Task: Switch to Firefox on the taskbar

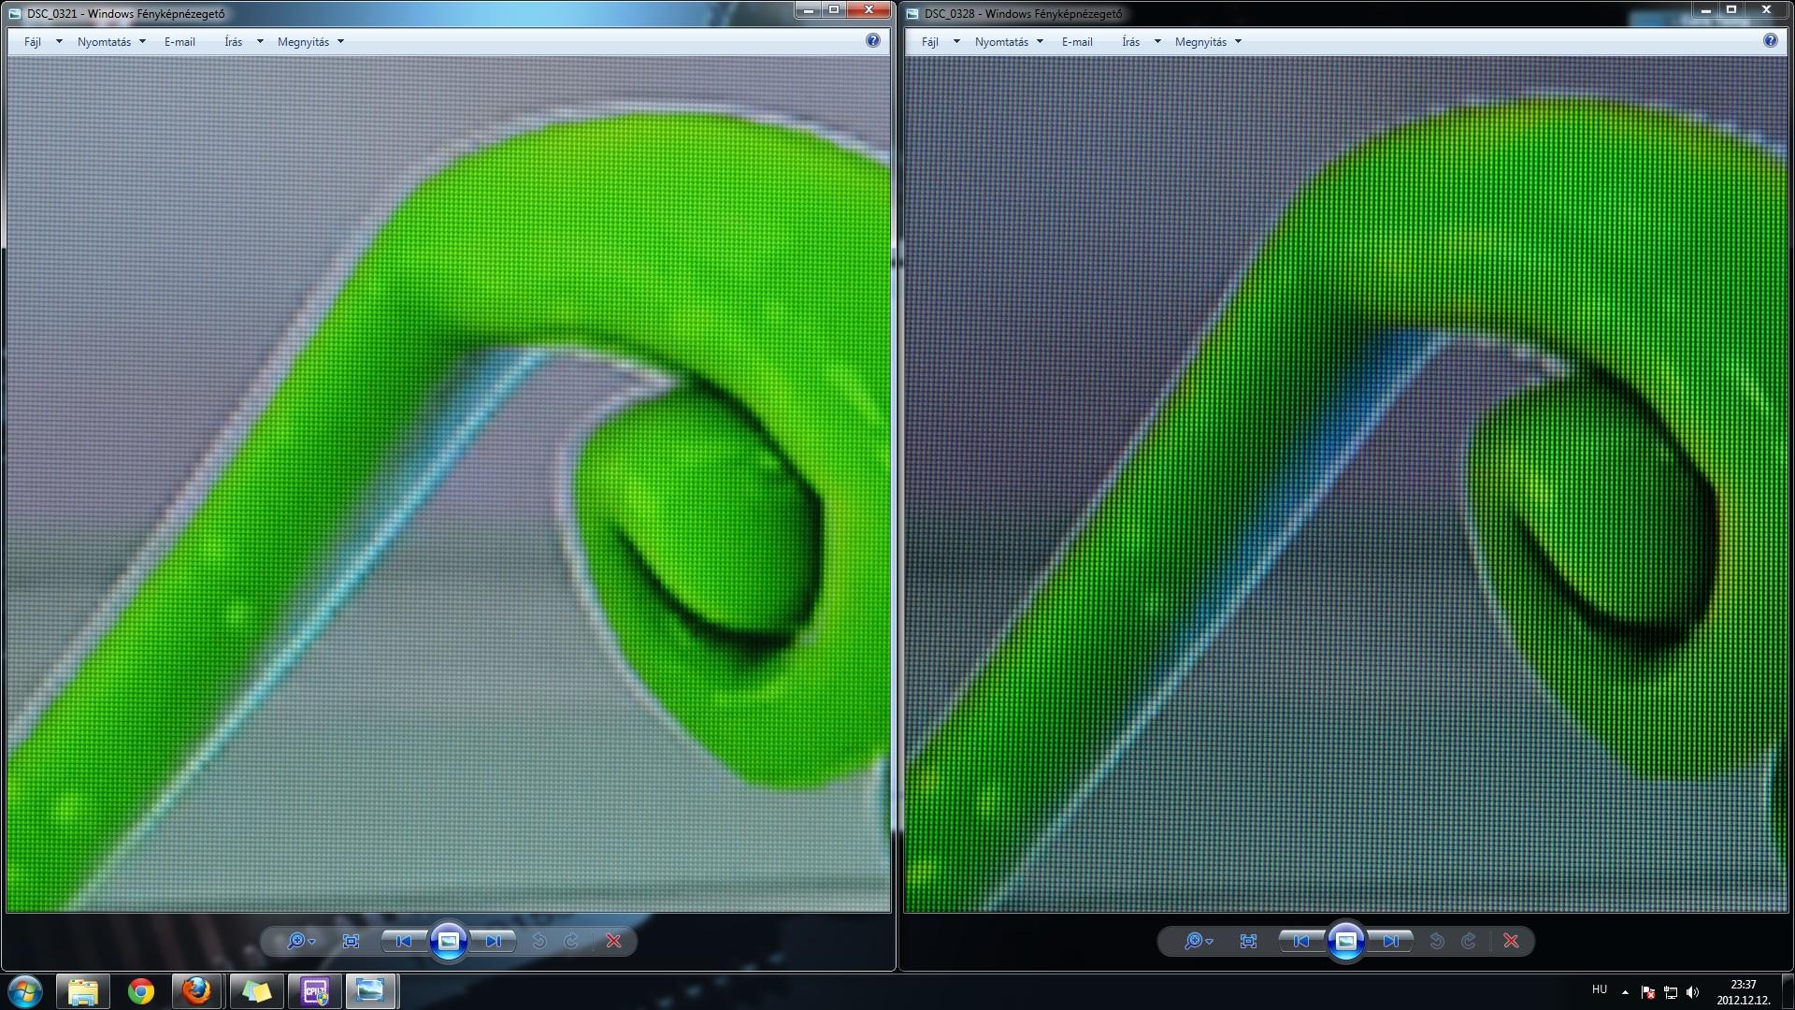Action: [197, 991]
